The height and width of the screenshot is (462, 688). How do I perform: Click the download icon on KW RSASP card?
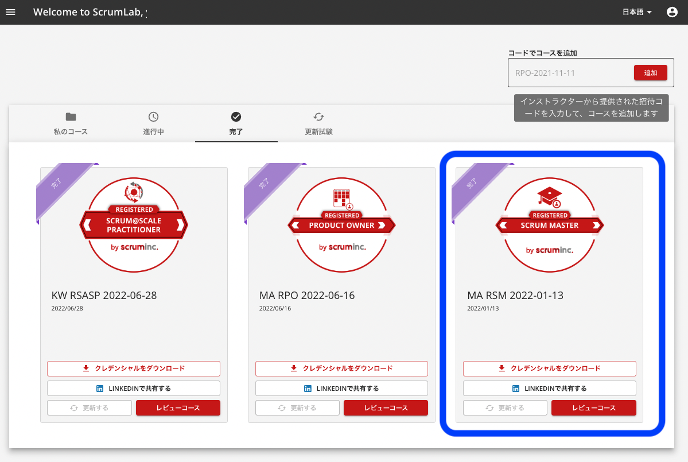(x=86, y=368)
